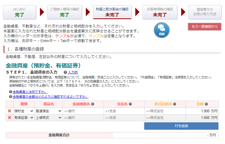
Task: Open help icon beside 金額 header
Action: [206, 104]
